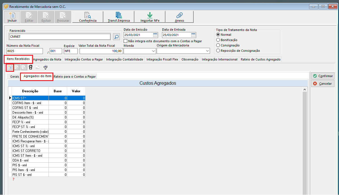Image resolution: width=339 pixels, height=195 pixels.
Task: Open Integração Internacional tab
Action: tap(220, 59)
